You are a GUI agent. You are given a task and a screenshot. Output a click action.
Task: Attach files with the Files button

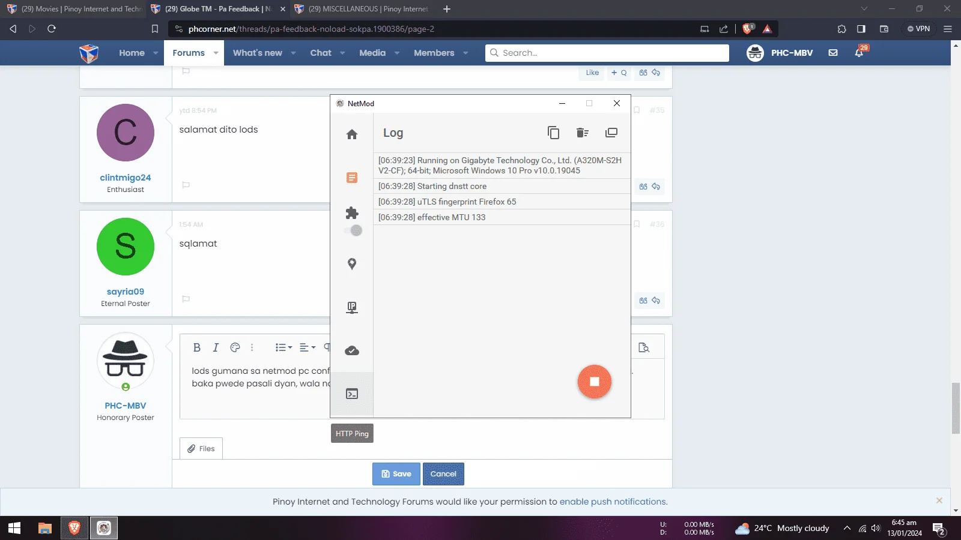(x=201, y=449)
